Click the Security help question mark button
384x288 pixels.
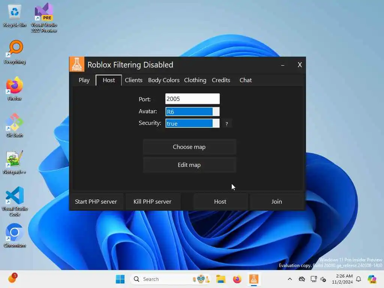(x=227, y=124)
